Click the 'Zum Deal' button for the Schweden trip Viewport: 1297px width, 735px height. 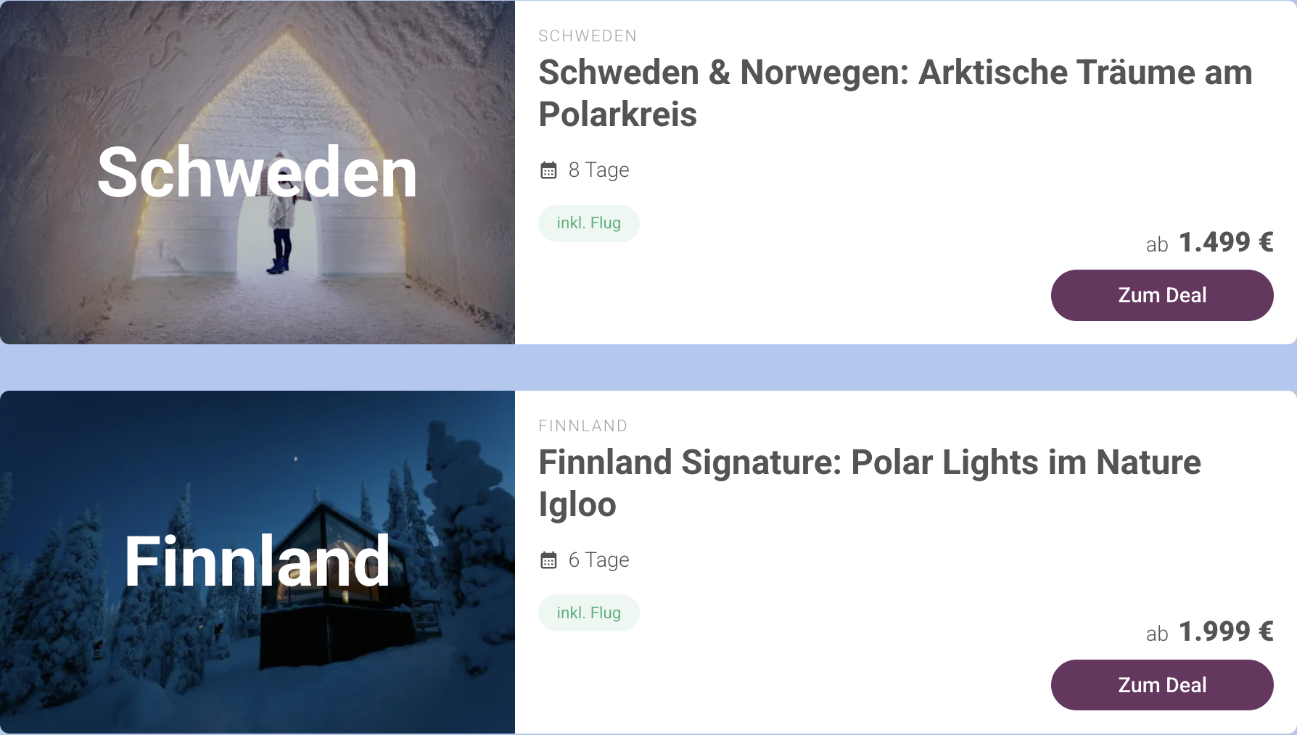(1161, 295)
